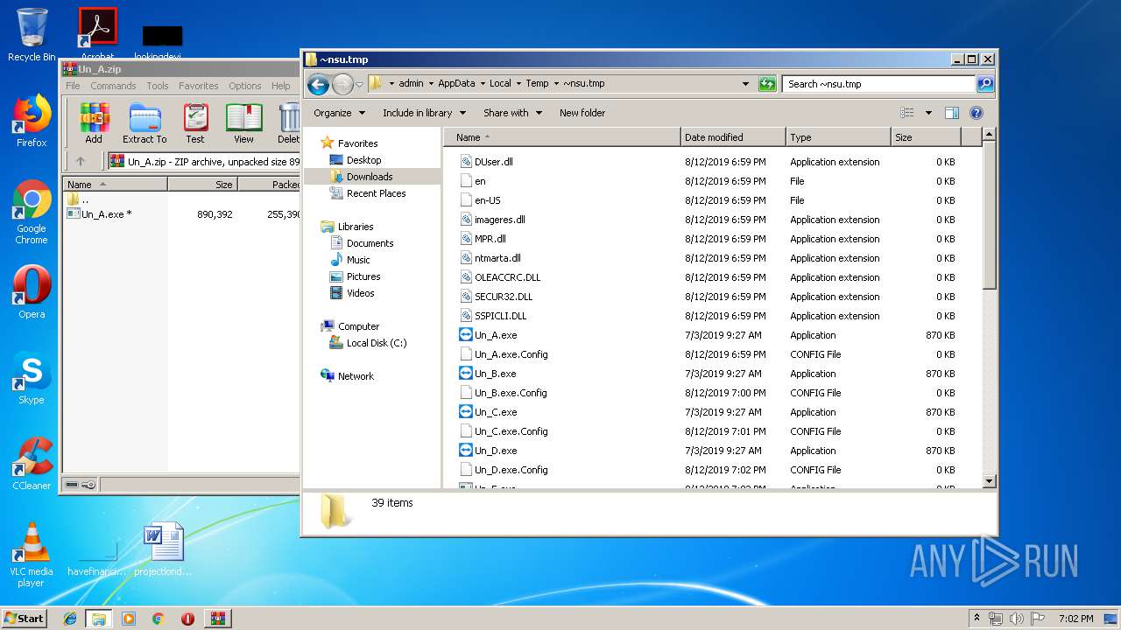The height and width of the screenshot is (630, 1121).
Task: Select the Opera desktop shortcut
Action: click(32, 292)
